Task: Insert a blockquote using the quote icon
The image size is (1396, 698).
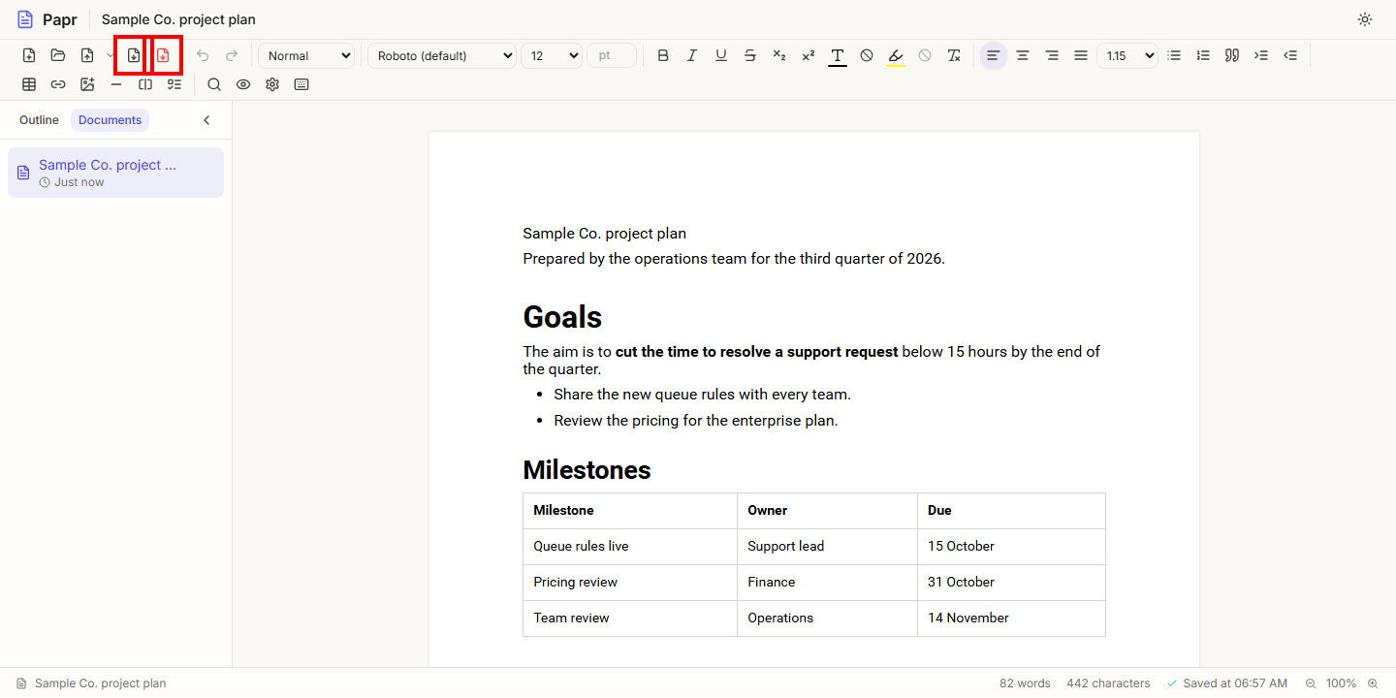Action: click(1232, 55)
